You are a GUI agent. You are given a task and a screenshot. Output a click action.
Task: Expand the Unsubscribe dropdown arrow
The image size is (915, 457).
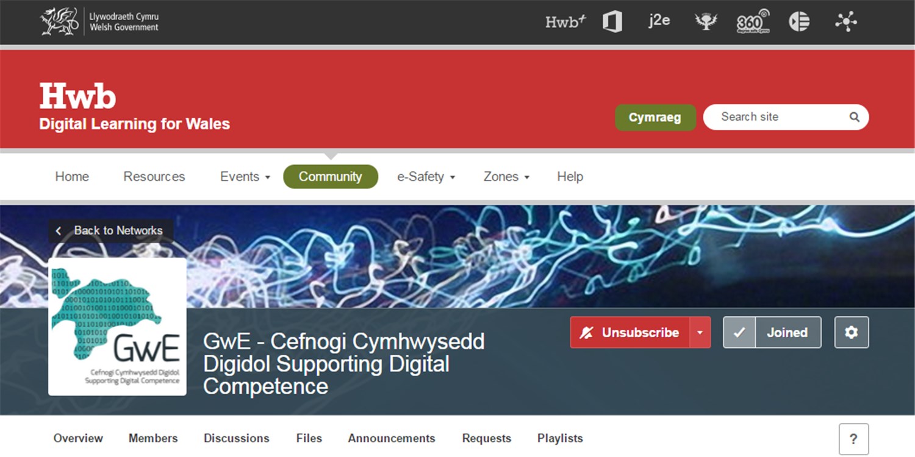click(700, 333)
